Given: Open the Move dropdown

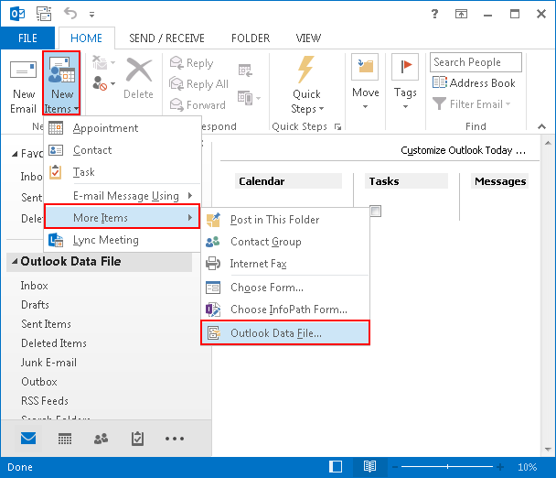Looking at the screenshot, I should click(x=365, y=82).
